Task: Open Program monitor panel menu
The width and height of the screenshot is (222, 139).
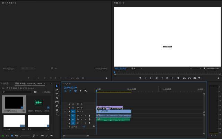Action: [123, 3]
